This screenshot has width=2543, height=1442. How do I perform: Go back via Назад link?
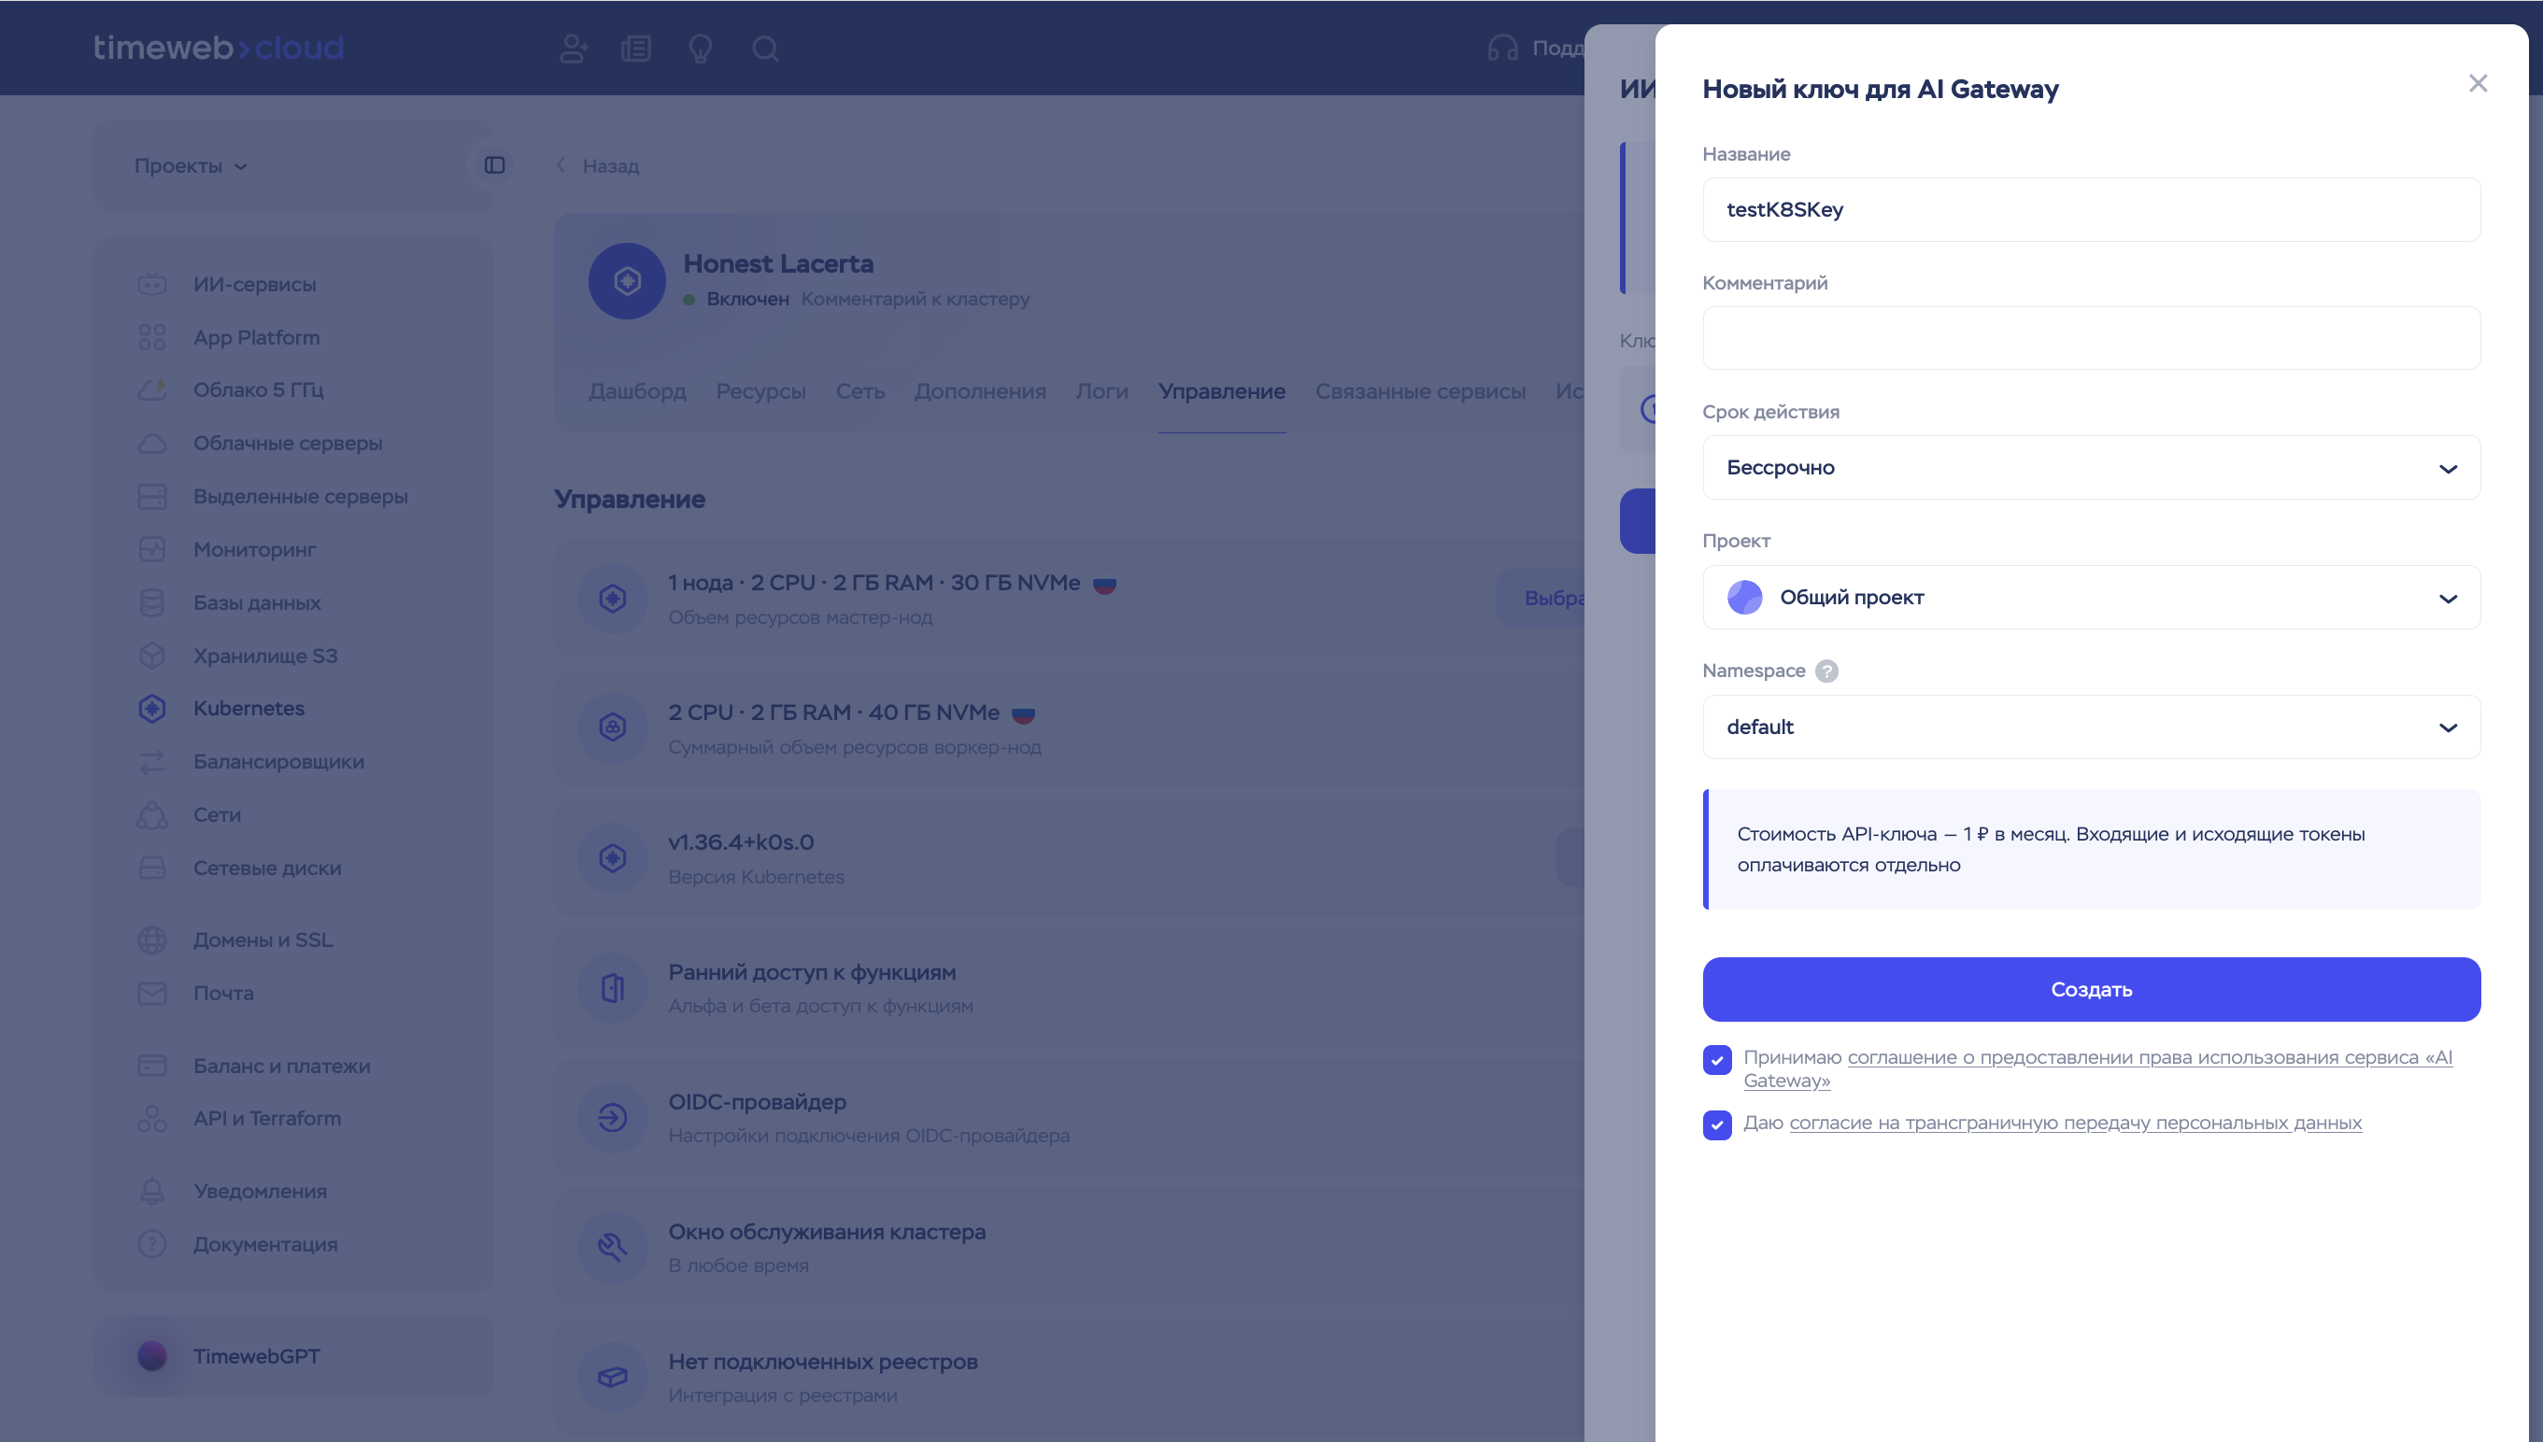pyautogui.click(x=597, y=165)
